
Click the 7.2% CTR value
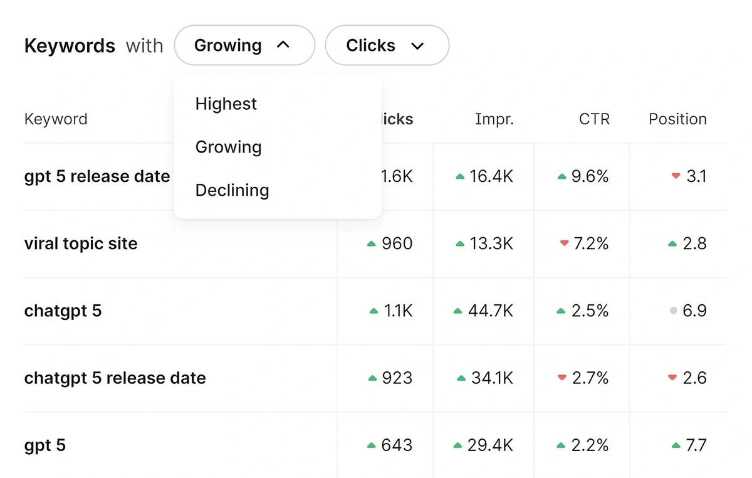[x=590, y=243]
